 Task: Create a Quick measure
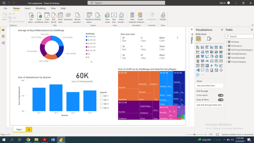pos(140,18)
